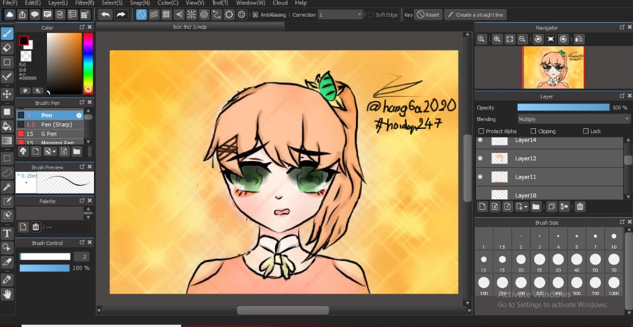Zoom in using Navigator plus magnifier

[498, 39]
